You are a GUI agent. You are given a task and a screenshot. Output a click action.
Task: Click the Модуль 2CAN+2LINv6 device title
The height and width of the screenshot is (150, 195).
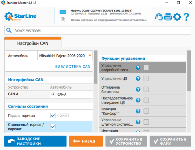pyautogui.click(x=101, y=11)
